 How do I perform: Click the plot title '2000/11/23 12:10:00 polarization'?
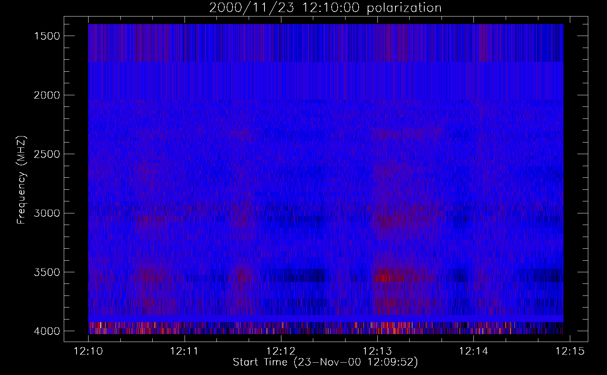tap(325, 8)
